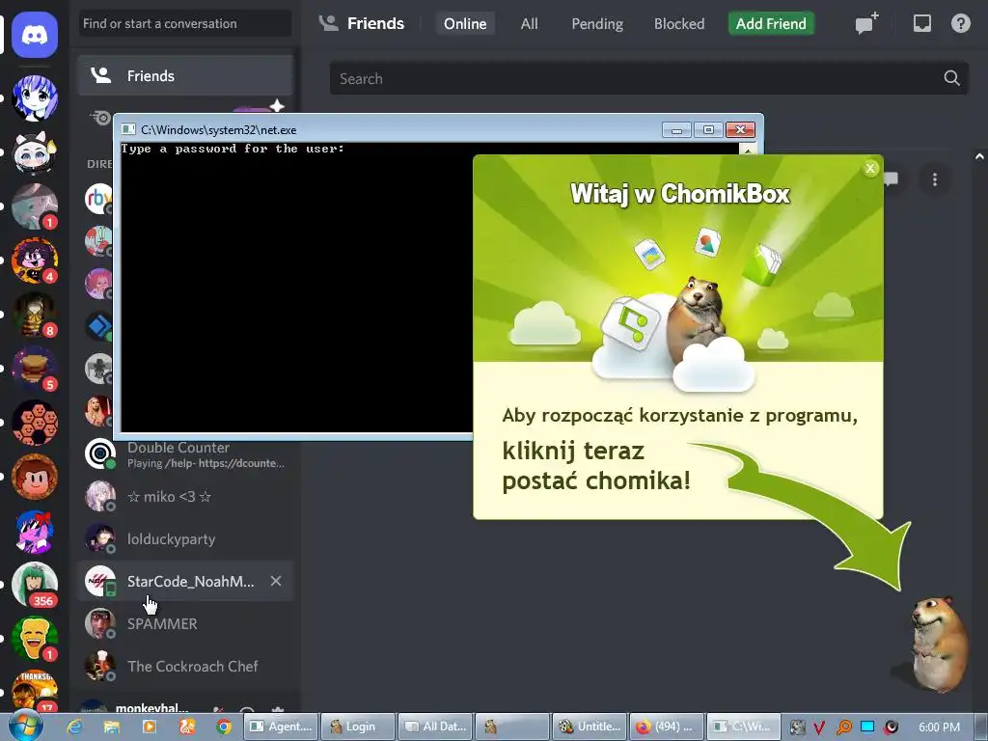Click the friends Search input field
This screenshot has height=741, width=988.
pyautogui.click(x=649, y=78)
